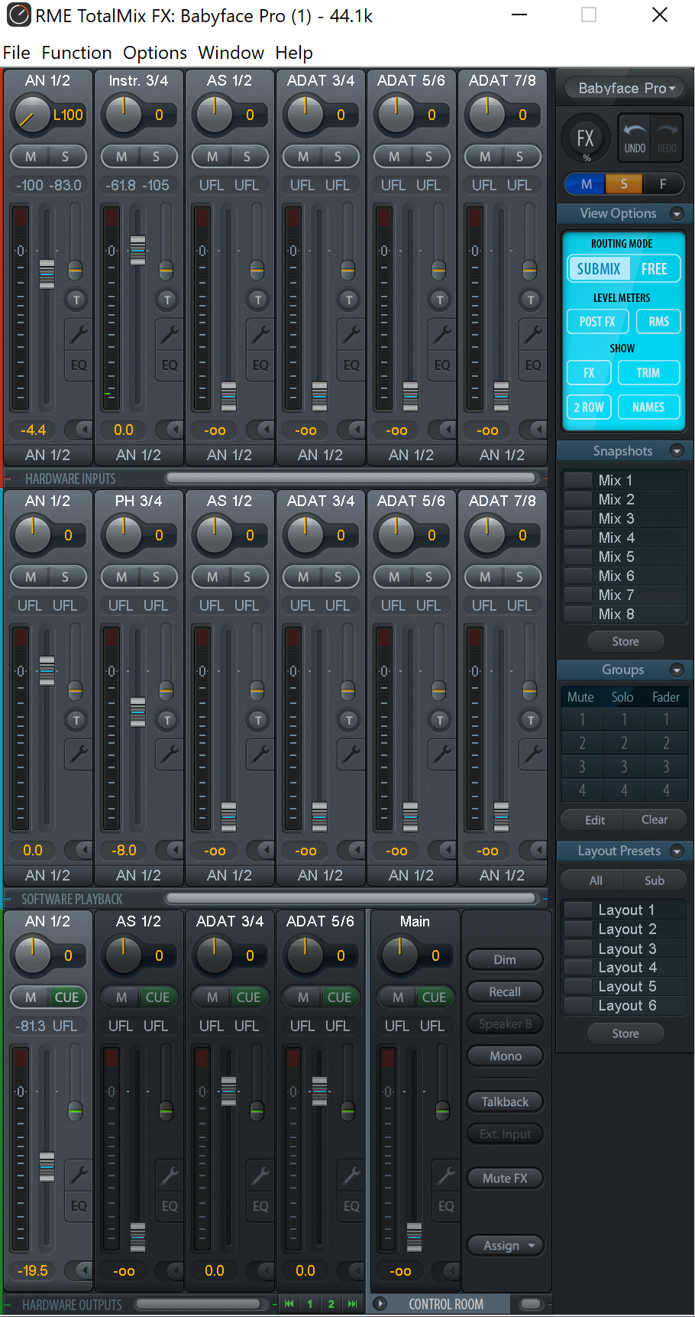Screen dimensions: 695x1317
Task: Click the pan knob on hardware input AN 1/2
Action: (x=32, y=115)
